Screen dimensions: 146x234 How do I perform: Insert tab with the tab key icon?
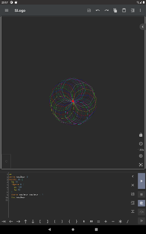click(4, 222)
